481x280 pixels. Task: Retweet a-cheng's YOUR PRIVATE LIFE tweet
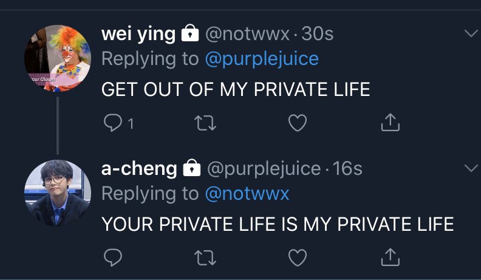click(205, 257)
